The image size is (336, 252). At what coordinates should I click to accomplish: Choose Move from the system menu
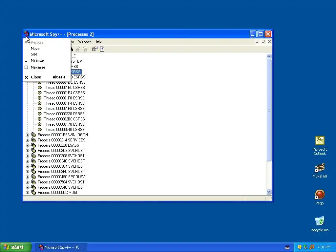[x=47, y=49]
